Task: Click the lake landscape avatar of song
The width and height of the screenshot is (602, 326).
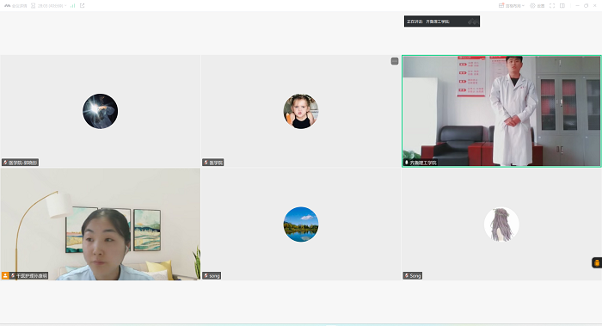Action: click(x=301, y=225)
